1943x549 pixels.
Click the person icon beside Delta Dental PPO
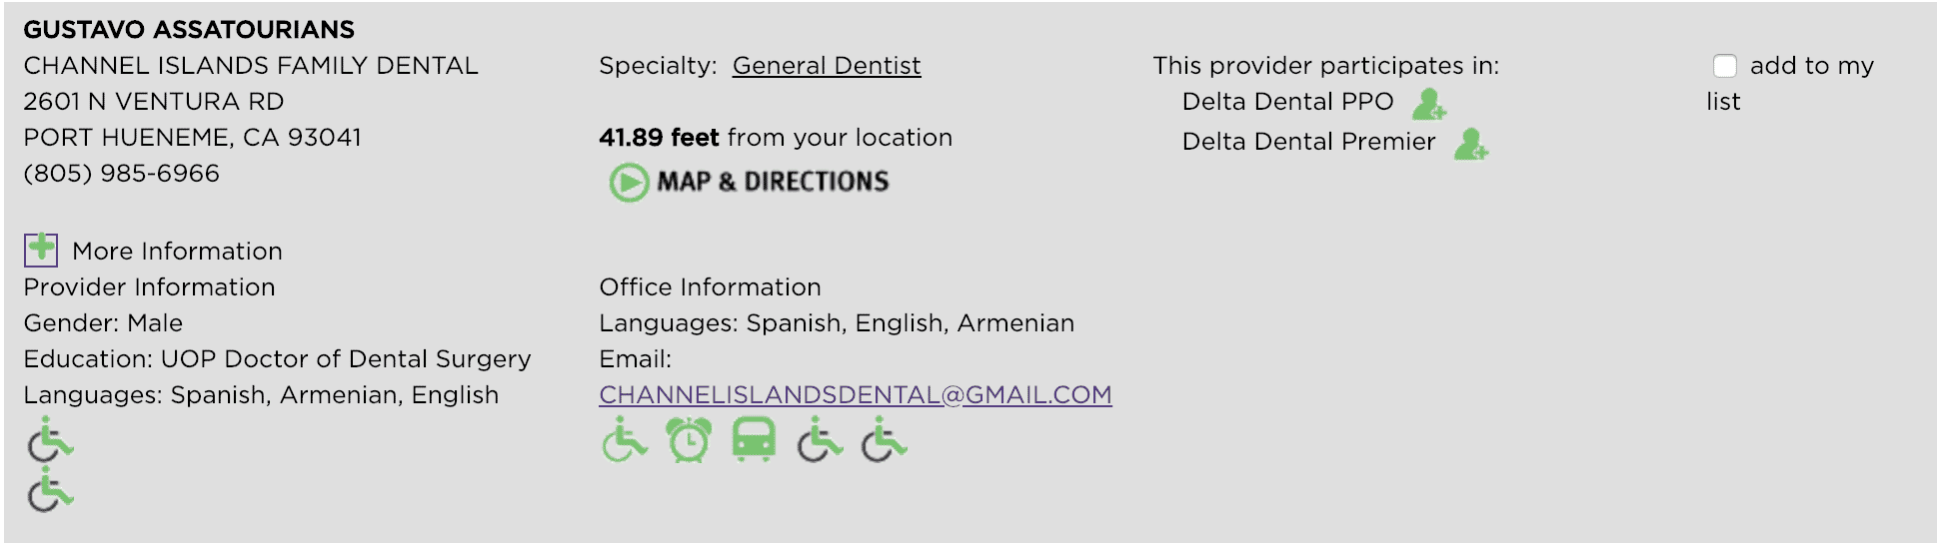1429,104
